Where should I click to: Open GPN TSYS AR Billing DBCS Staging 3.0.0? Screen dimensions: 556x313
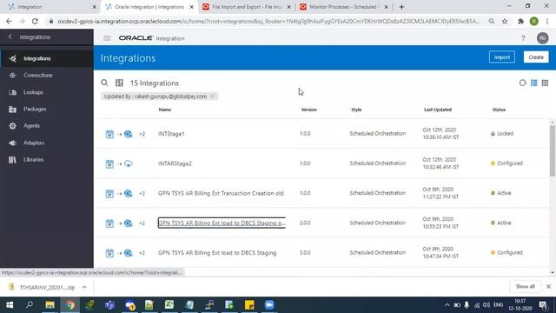[x=217, y=253]
